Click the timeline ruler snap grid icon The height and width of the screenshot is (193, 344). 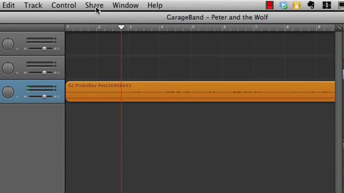(339, 27)
